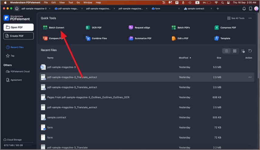Launch the Summarize PDF tool

pyautogui.click(x=140, y=38)
